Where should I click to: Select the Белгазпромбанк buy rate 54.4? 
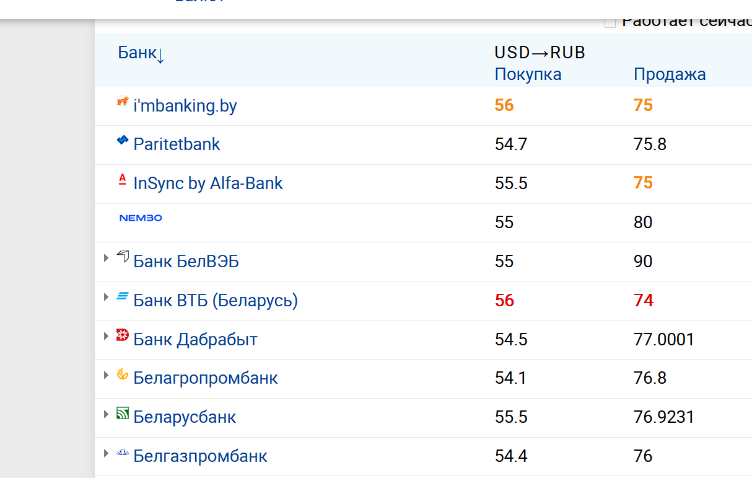tap(511, 456)
